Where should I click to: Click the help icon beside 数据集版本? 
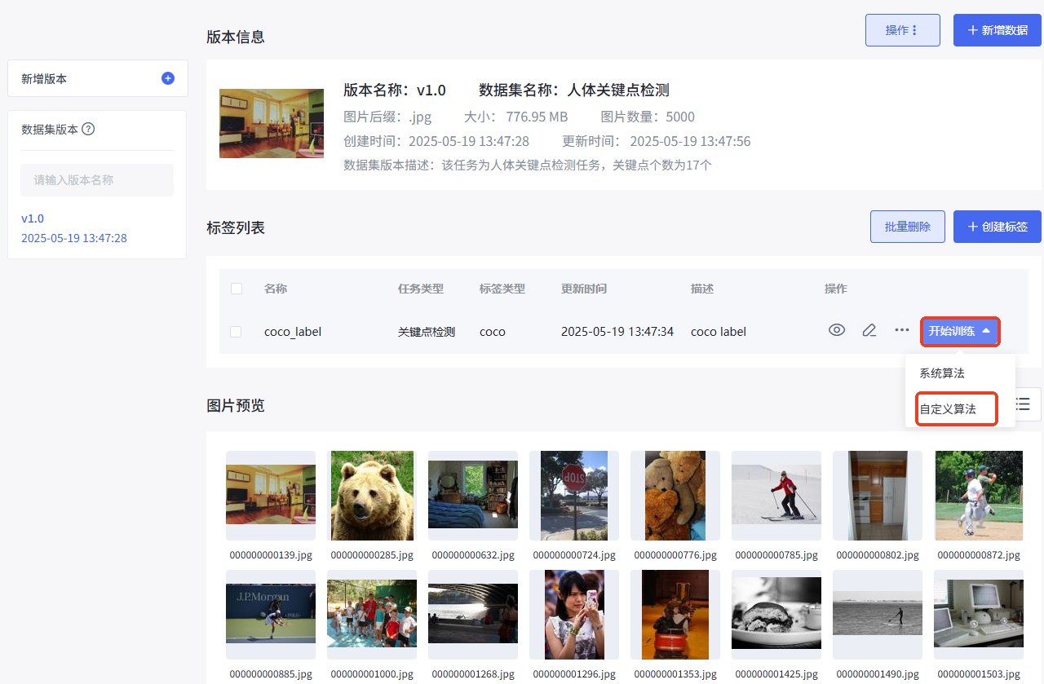89,129
